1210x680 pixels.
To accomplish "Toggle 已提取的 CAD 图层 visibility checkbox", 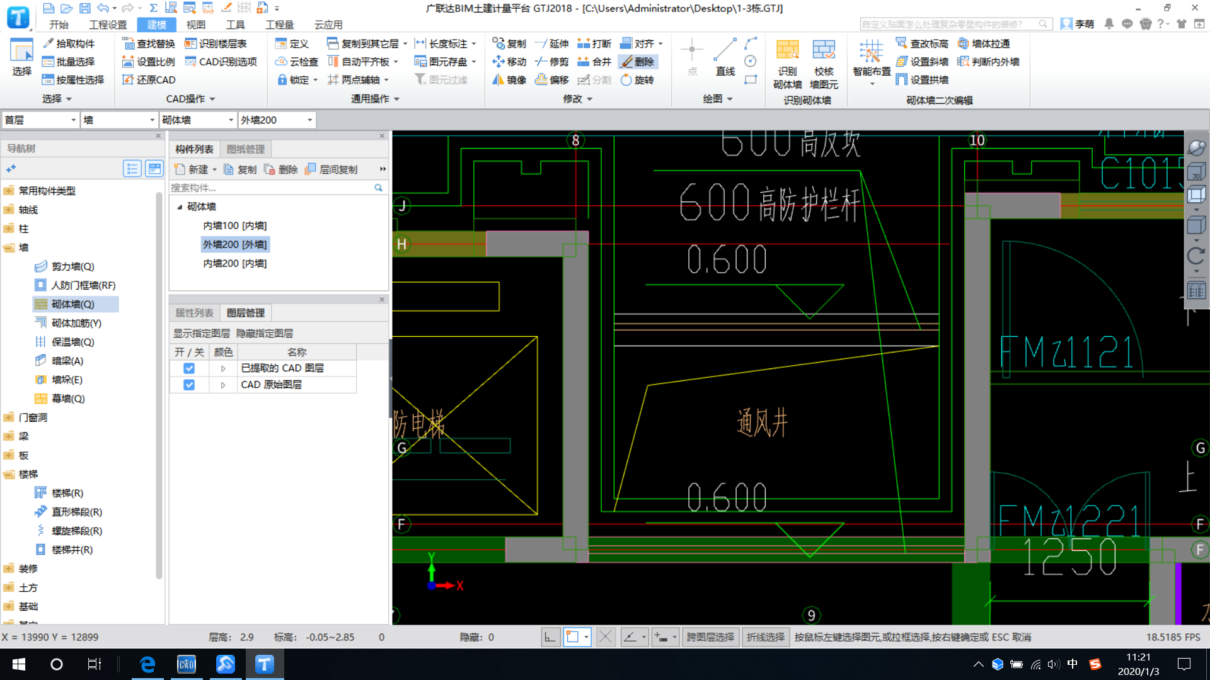I will point(189,368).
